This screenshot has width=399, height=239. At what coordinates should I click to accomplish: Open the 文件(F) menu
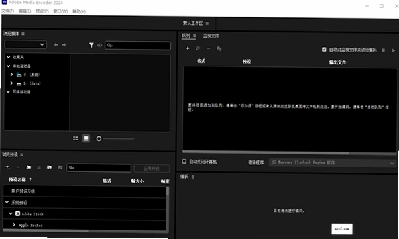pyautogui.click(x=8, y=11)
